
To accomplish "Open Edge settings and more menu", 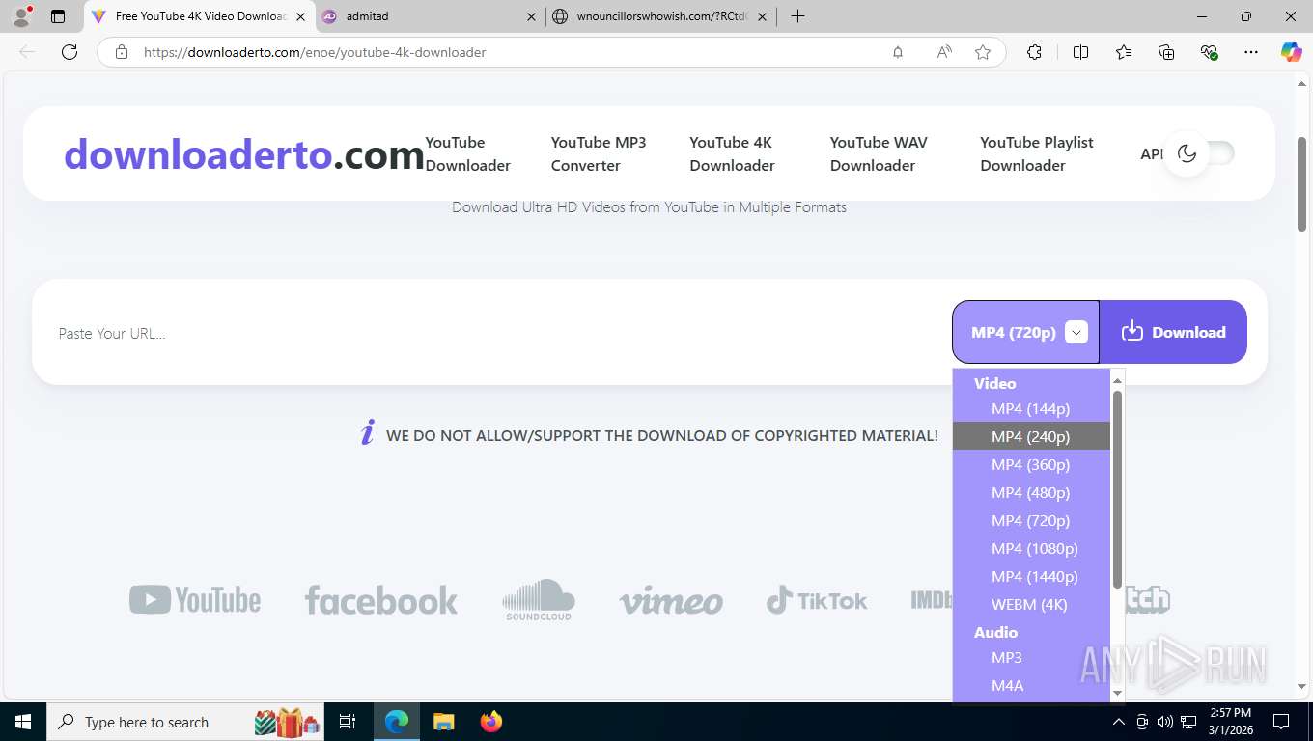I will pos(1251,52).
